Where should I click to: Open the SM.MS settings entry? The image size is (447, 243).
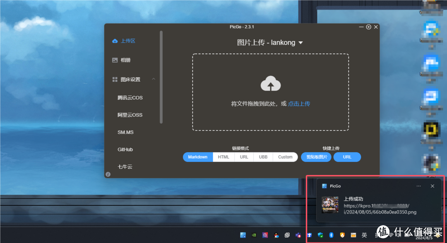pos(125,132)
